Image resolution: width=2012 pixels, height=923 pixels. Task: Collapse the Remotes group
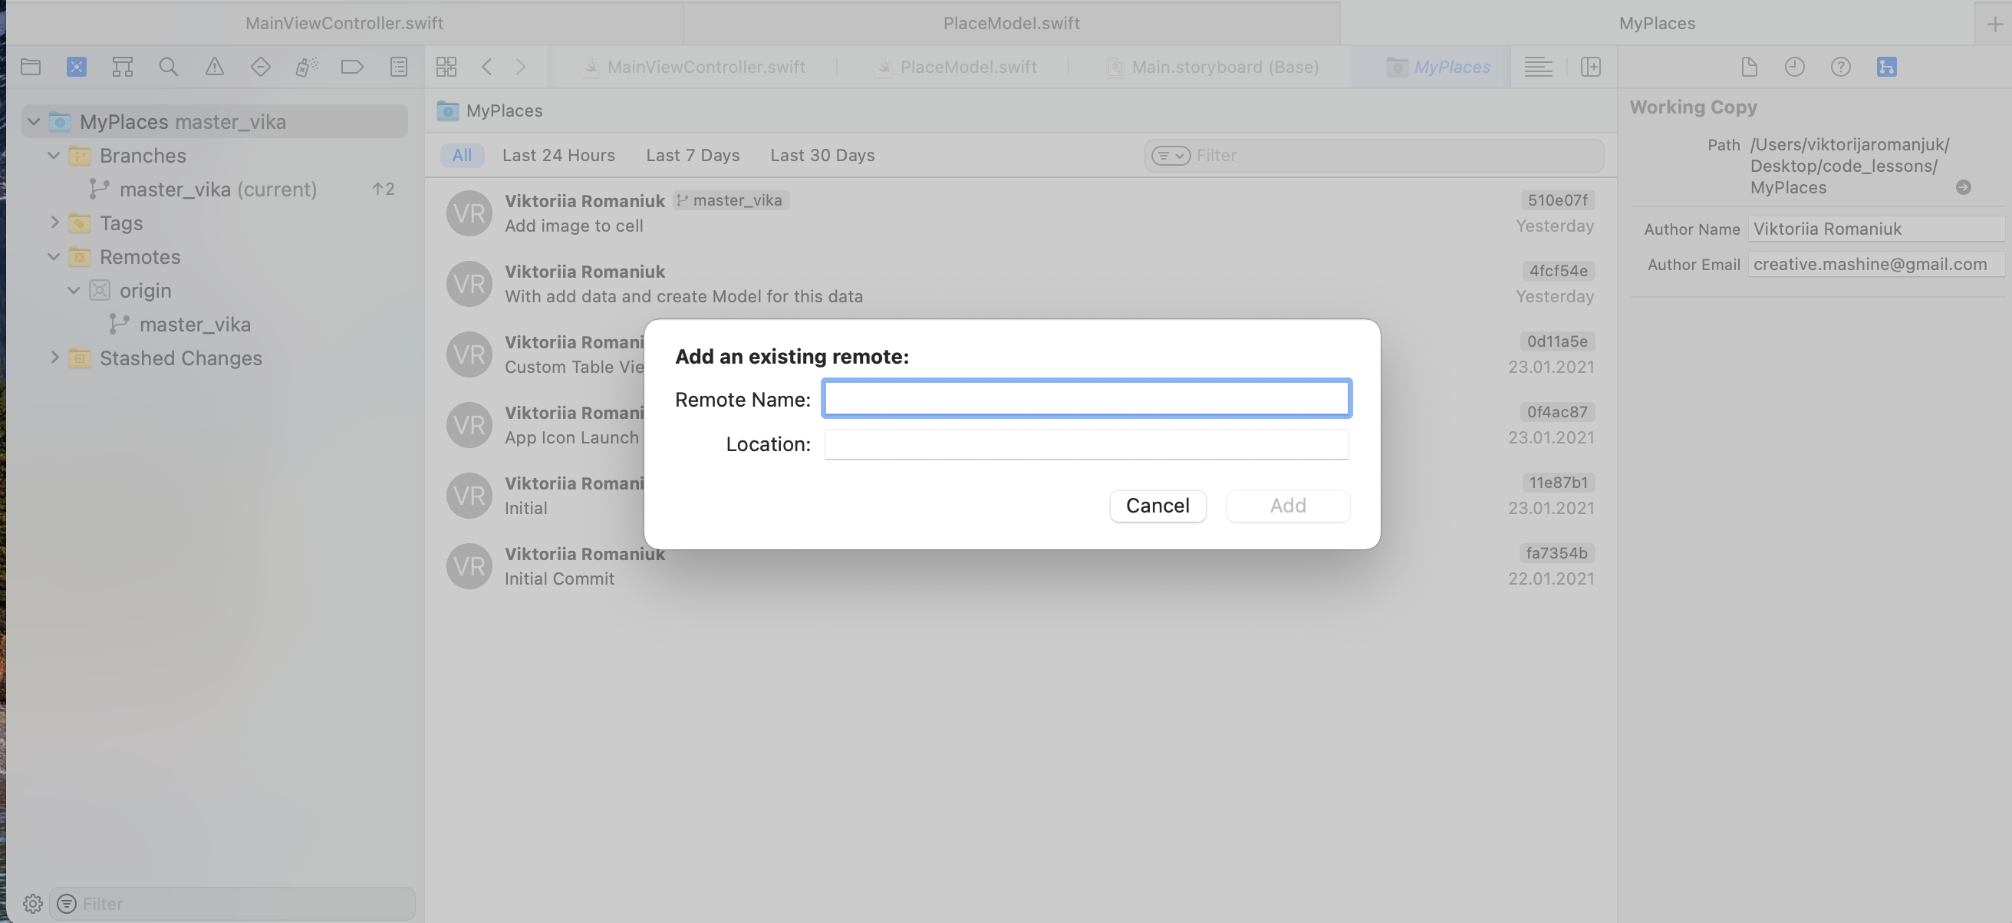click(x=54, y=255)
